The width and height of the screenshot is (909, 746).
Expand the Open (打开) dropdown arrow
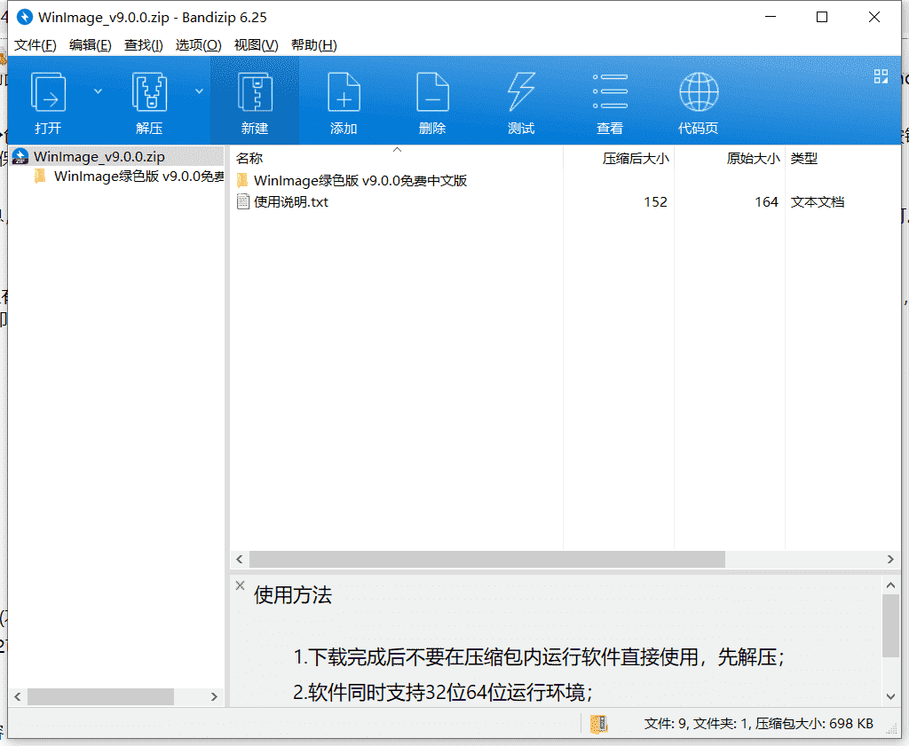(x=98, y=91)
